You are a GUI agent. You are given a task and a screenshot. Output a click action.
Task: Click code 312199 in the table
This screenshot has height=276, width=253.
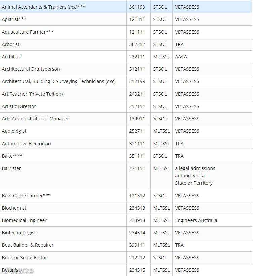[x=137, y=81]
